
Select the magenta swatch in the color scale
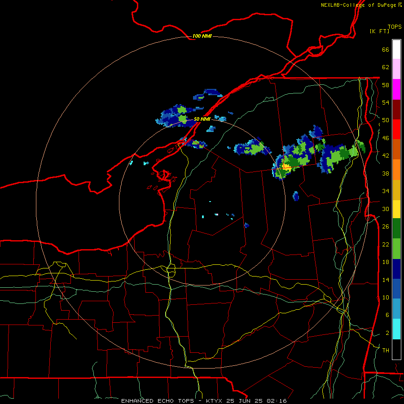pyautogui.click(x=396, y=89)
